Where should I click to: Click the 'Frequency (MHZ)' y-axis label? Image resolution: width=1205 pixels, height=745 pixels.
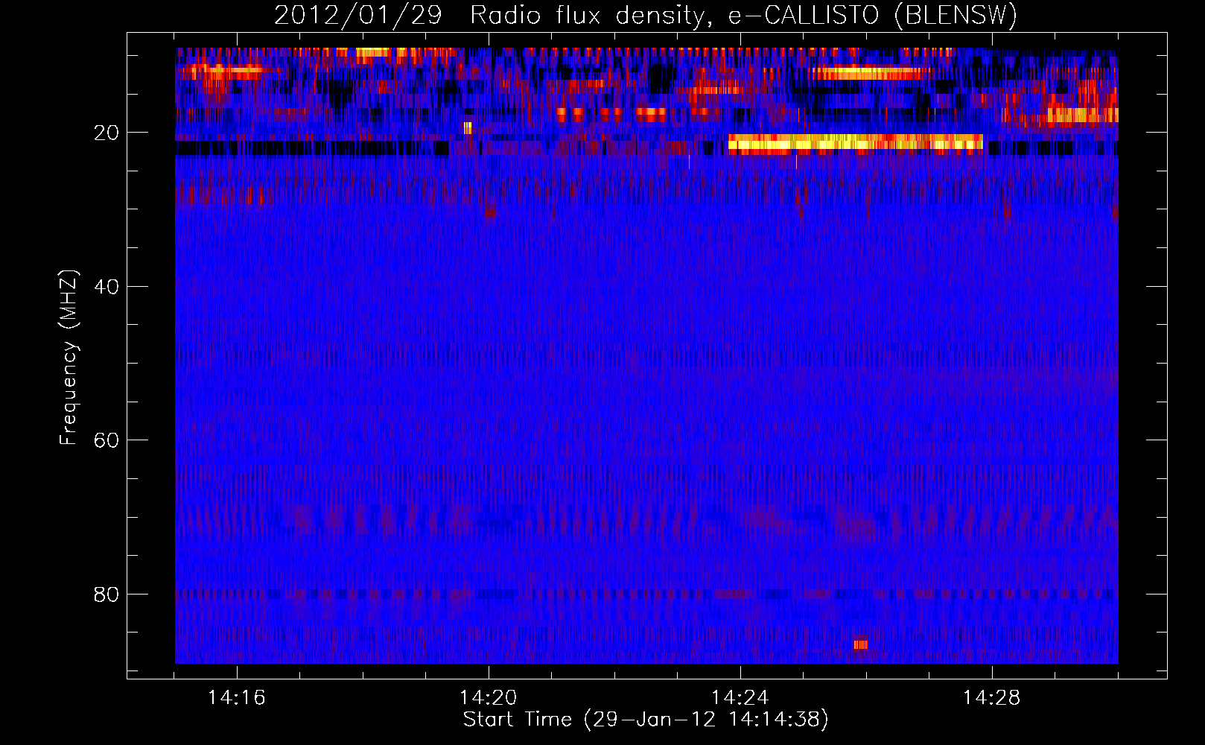tap(69, 358)
